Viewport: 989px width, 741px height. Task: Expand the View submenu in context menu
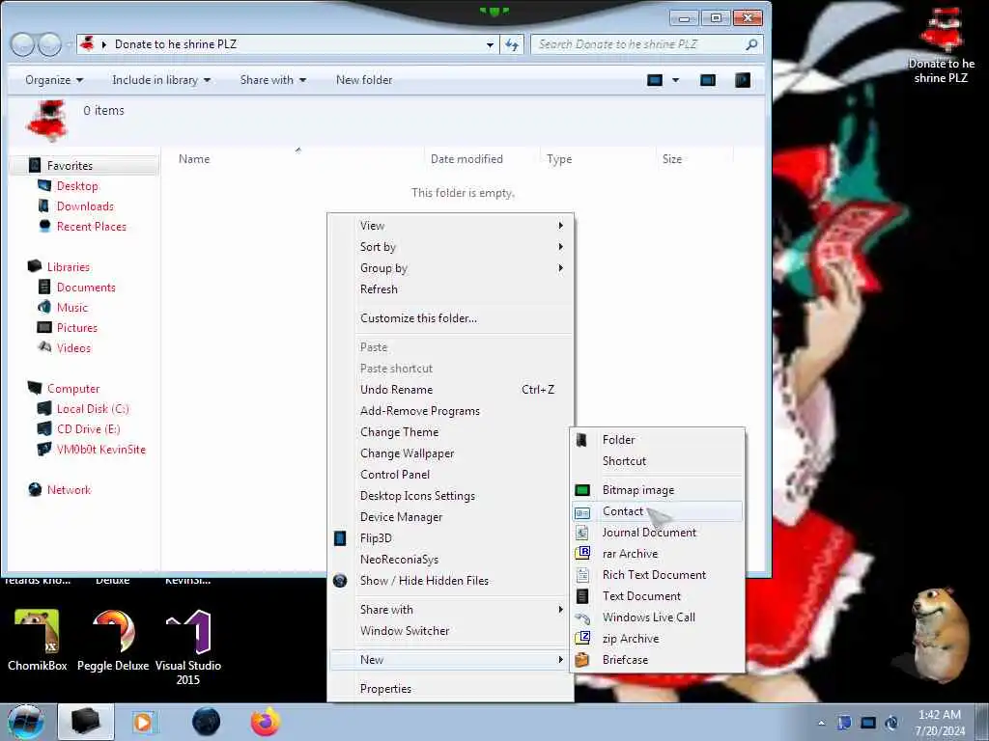coord(450,226)
